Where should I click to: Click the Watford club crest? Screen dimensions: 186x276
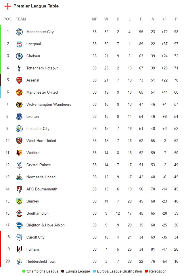(x=19, y=153)
